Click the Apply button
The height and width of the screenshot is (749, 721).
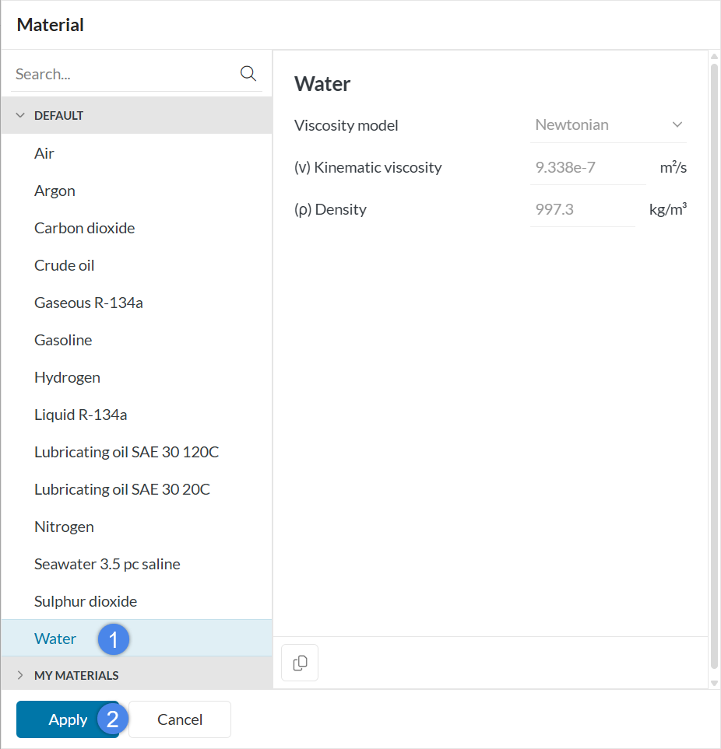point(67,719)
